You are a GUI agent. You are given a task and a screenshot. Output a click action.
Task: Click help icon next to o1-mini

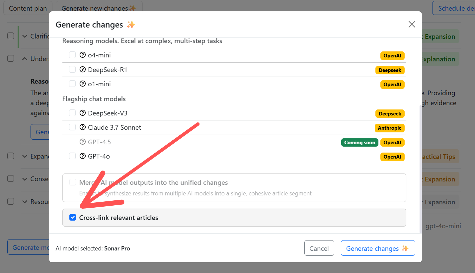(83, 84)
